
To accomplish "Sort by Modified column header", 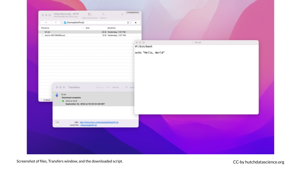I will coord(111,28).
